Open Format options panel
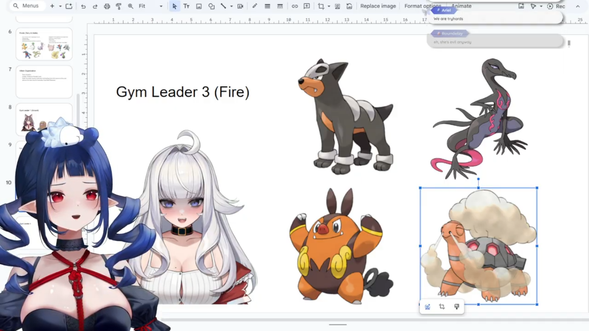Viewport: 589px width, 331px height. pyautogui.click(x=423, y=6)
